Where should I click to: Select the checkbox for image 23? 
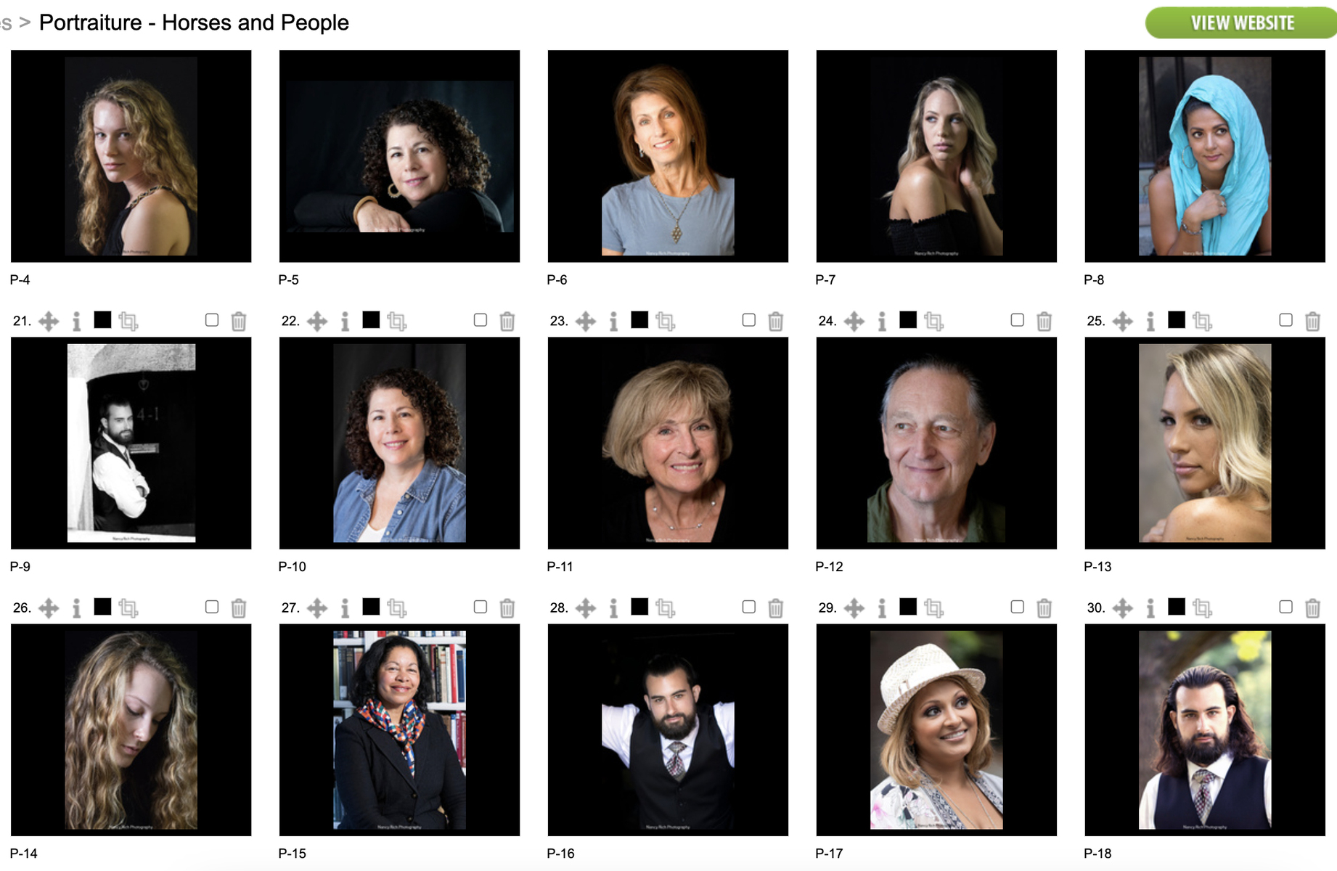[749, 320]
